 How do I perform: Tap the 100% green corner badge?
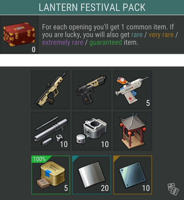click(40, 159)
